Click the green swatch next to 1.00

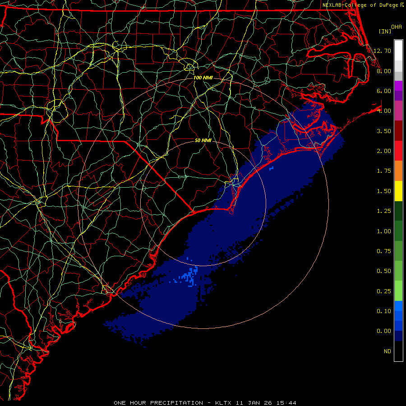[x=398, y=231]
